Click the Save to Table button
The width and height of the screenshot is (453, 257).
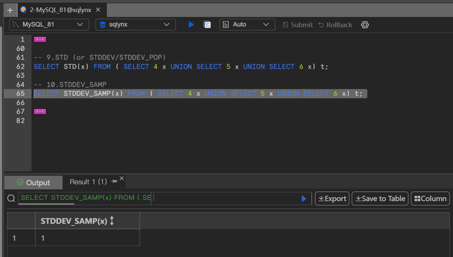coord(380,199)
